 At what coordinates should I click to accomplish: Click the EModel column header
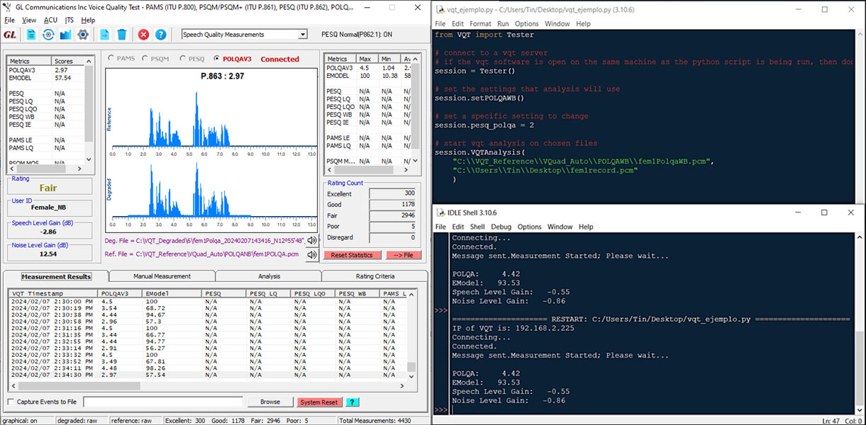point(172,293)
